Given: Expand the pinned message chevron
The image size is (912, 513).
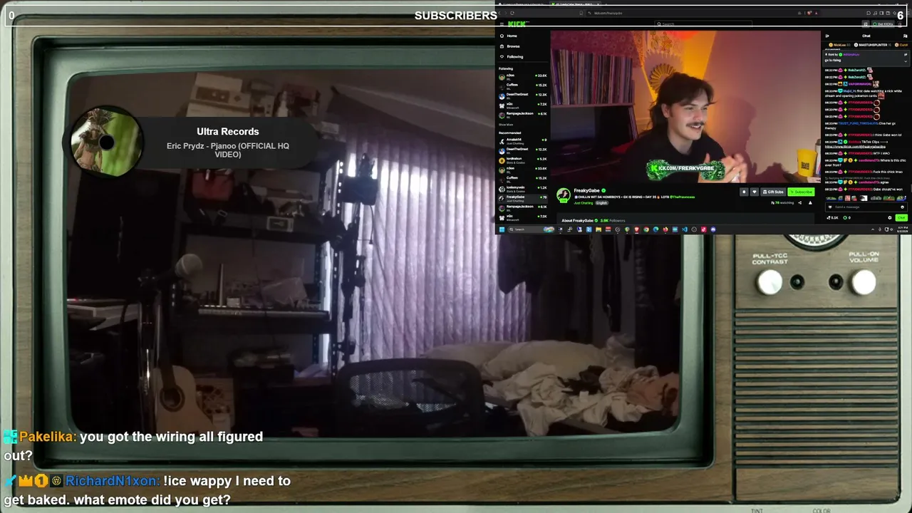Looking at the screenshot, I should click(906, 61).
